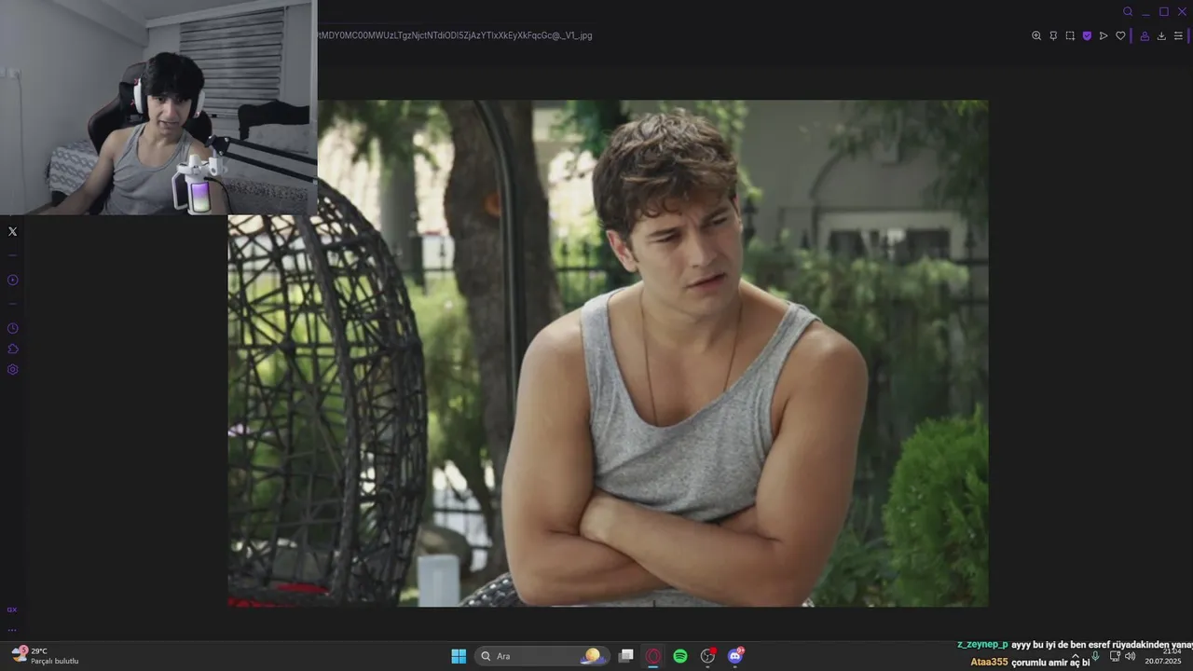Image resolution: width=1193 pixels, height=671 pixels.
Task: Start the snapshot capture tool
Action: 1070,36
